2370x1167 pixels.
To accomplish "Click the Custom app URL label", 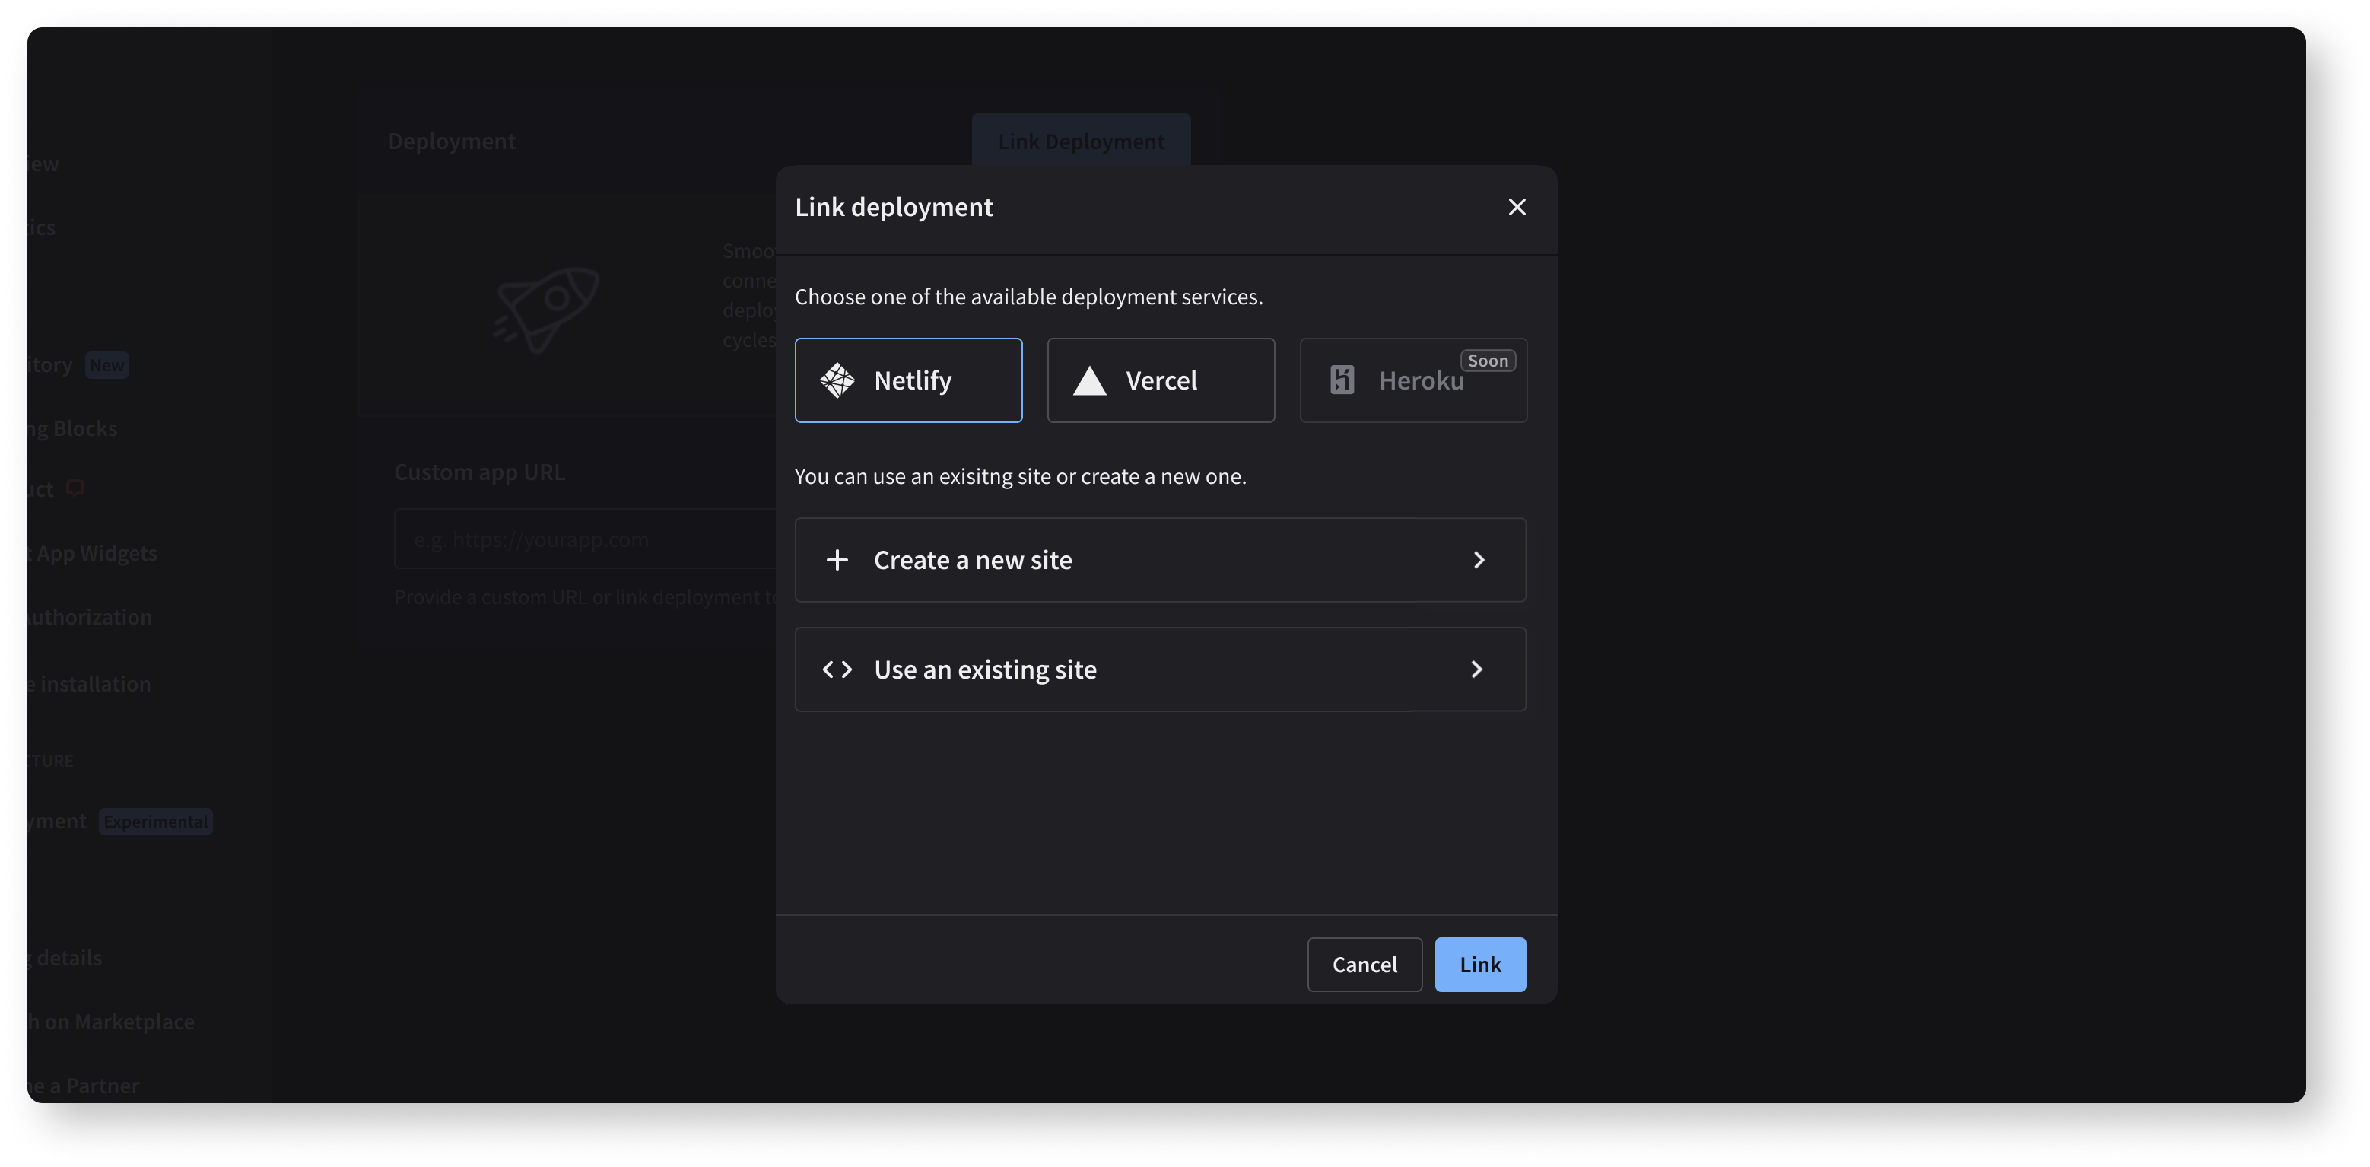I will pyautogui.click(x=479, y=472).
